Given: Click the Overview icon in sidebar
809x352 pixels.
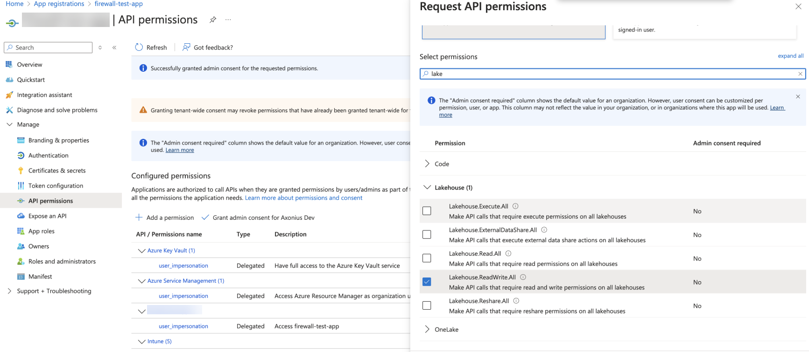Looking at the screenshot, I should 9,64.
